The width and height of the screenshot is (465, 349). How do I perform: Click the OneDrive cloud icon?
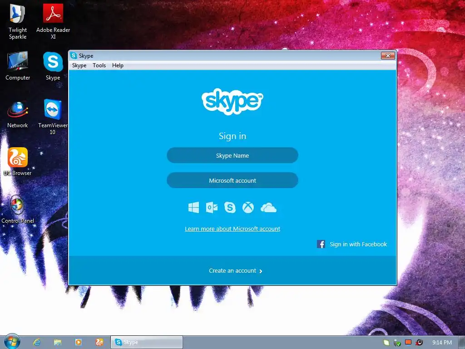pos(268,208)
